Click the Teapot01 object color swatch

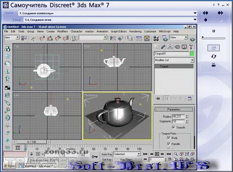pos(192,53)
